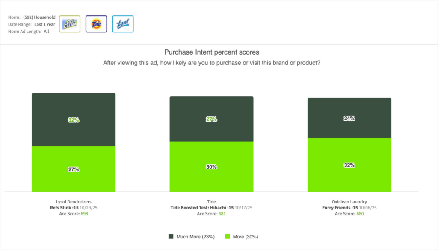Open the Refs Stink :15 ad title
The width and height of the screenshot is (438, 250).
pyautogui.click(x=63, y=208)
